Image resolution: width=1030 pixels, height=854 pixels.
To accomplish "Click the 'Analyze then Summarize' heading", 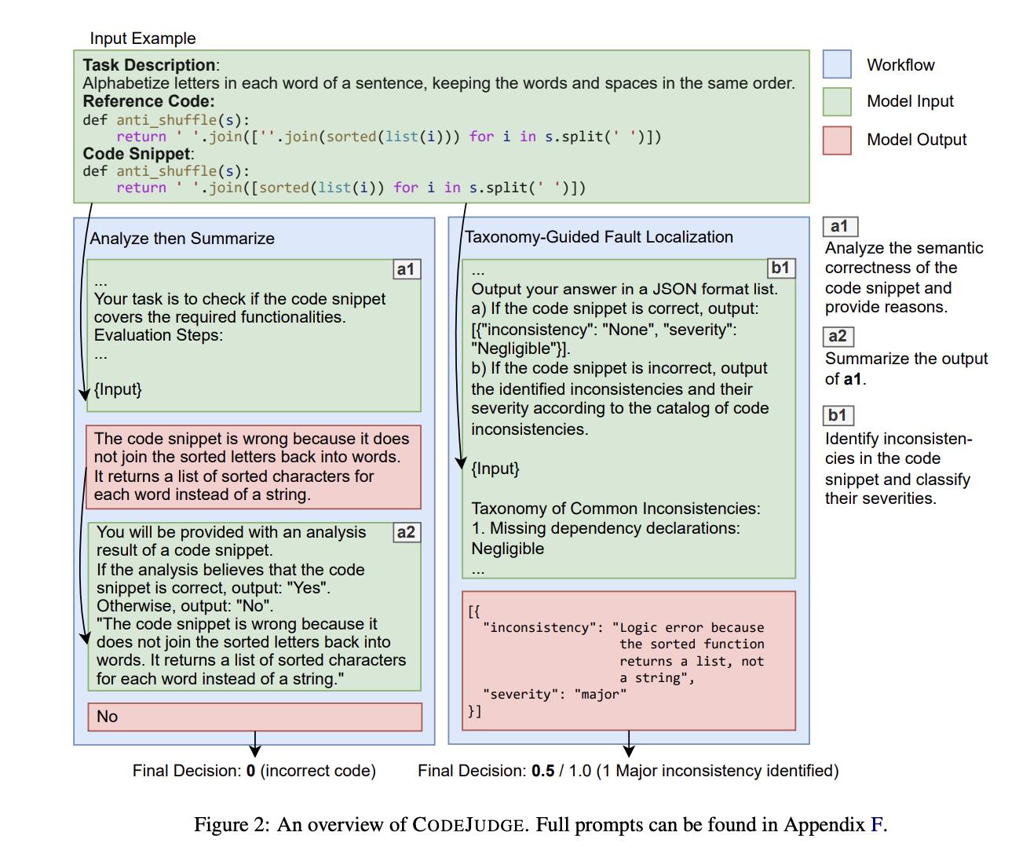I will [x=182, y=239].
